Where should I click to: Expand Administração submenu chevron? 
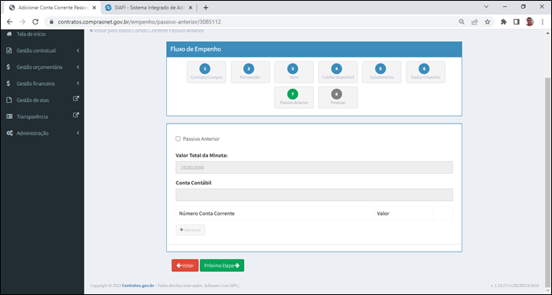(78, 133)
